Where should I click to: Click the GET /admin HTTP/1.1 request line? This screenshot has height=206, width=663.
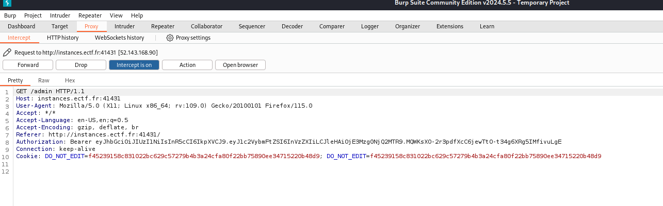50,91
